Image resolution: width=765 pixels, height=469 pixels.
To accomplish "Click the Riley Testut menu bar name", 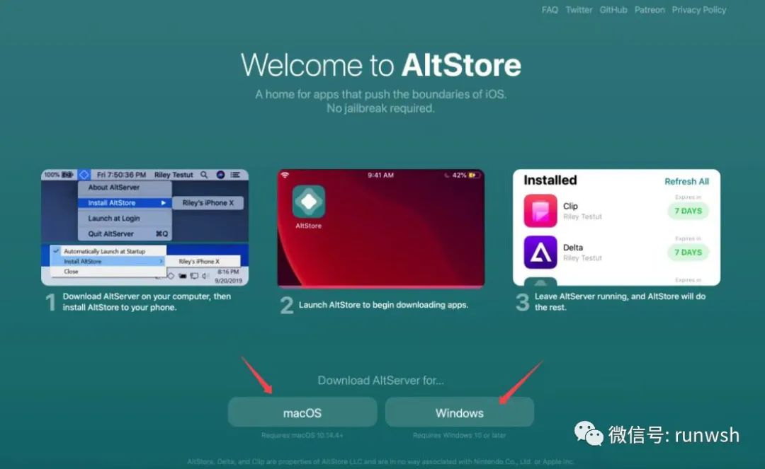I will tap(174, 174).
